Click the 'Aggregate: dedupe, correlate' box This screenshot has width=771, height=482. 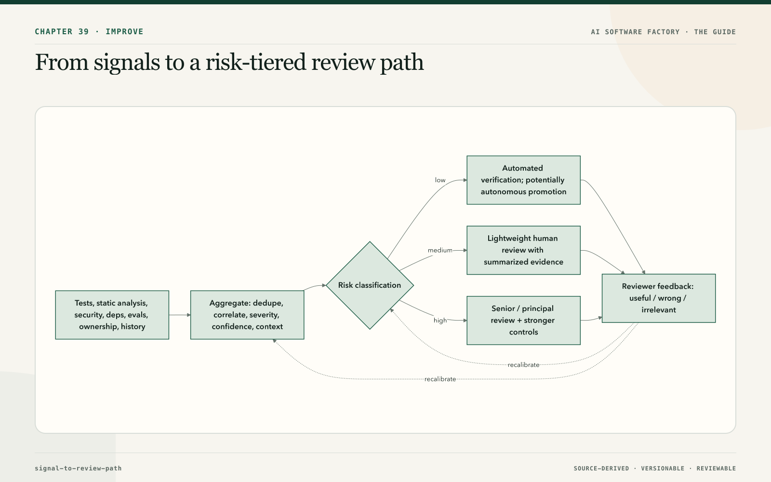[x=247, y=315]
